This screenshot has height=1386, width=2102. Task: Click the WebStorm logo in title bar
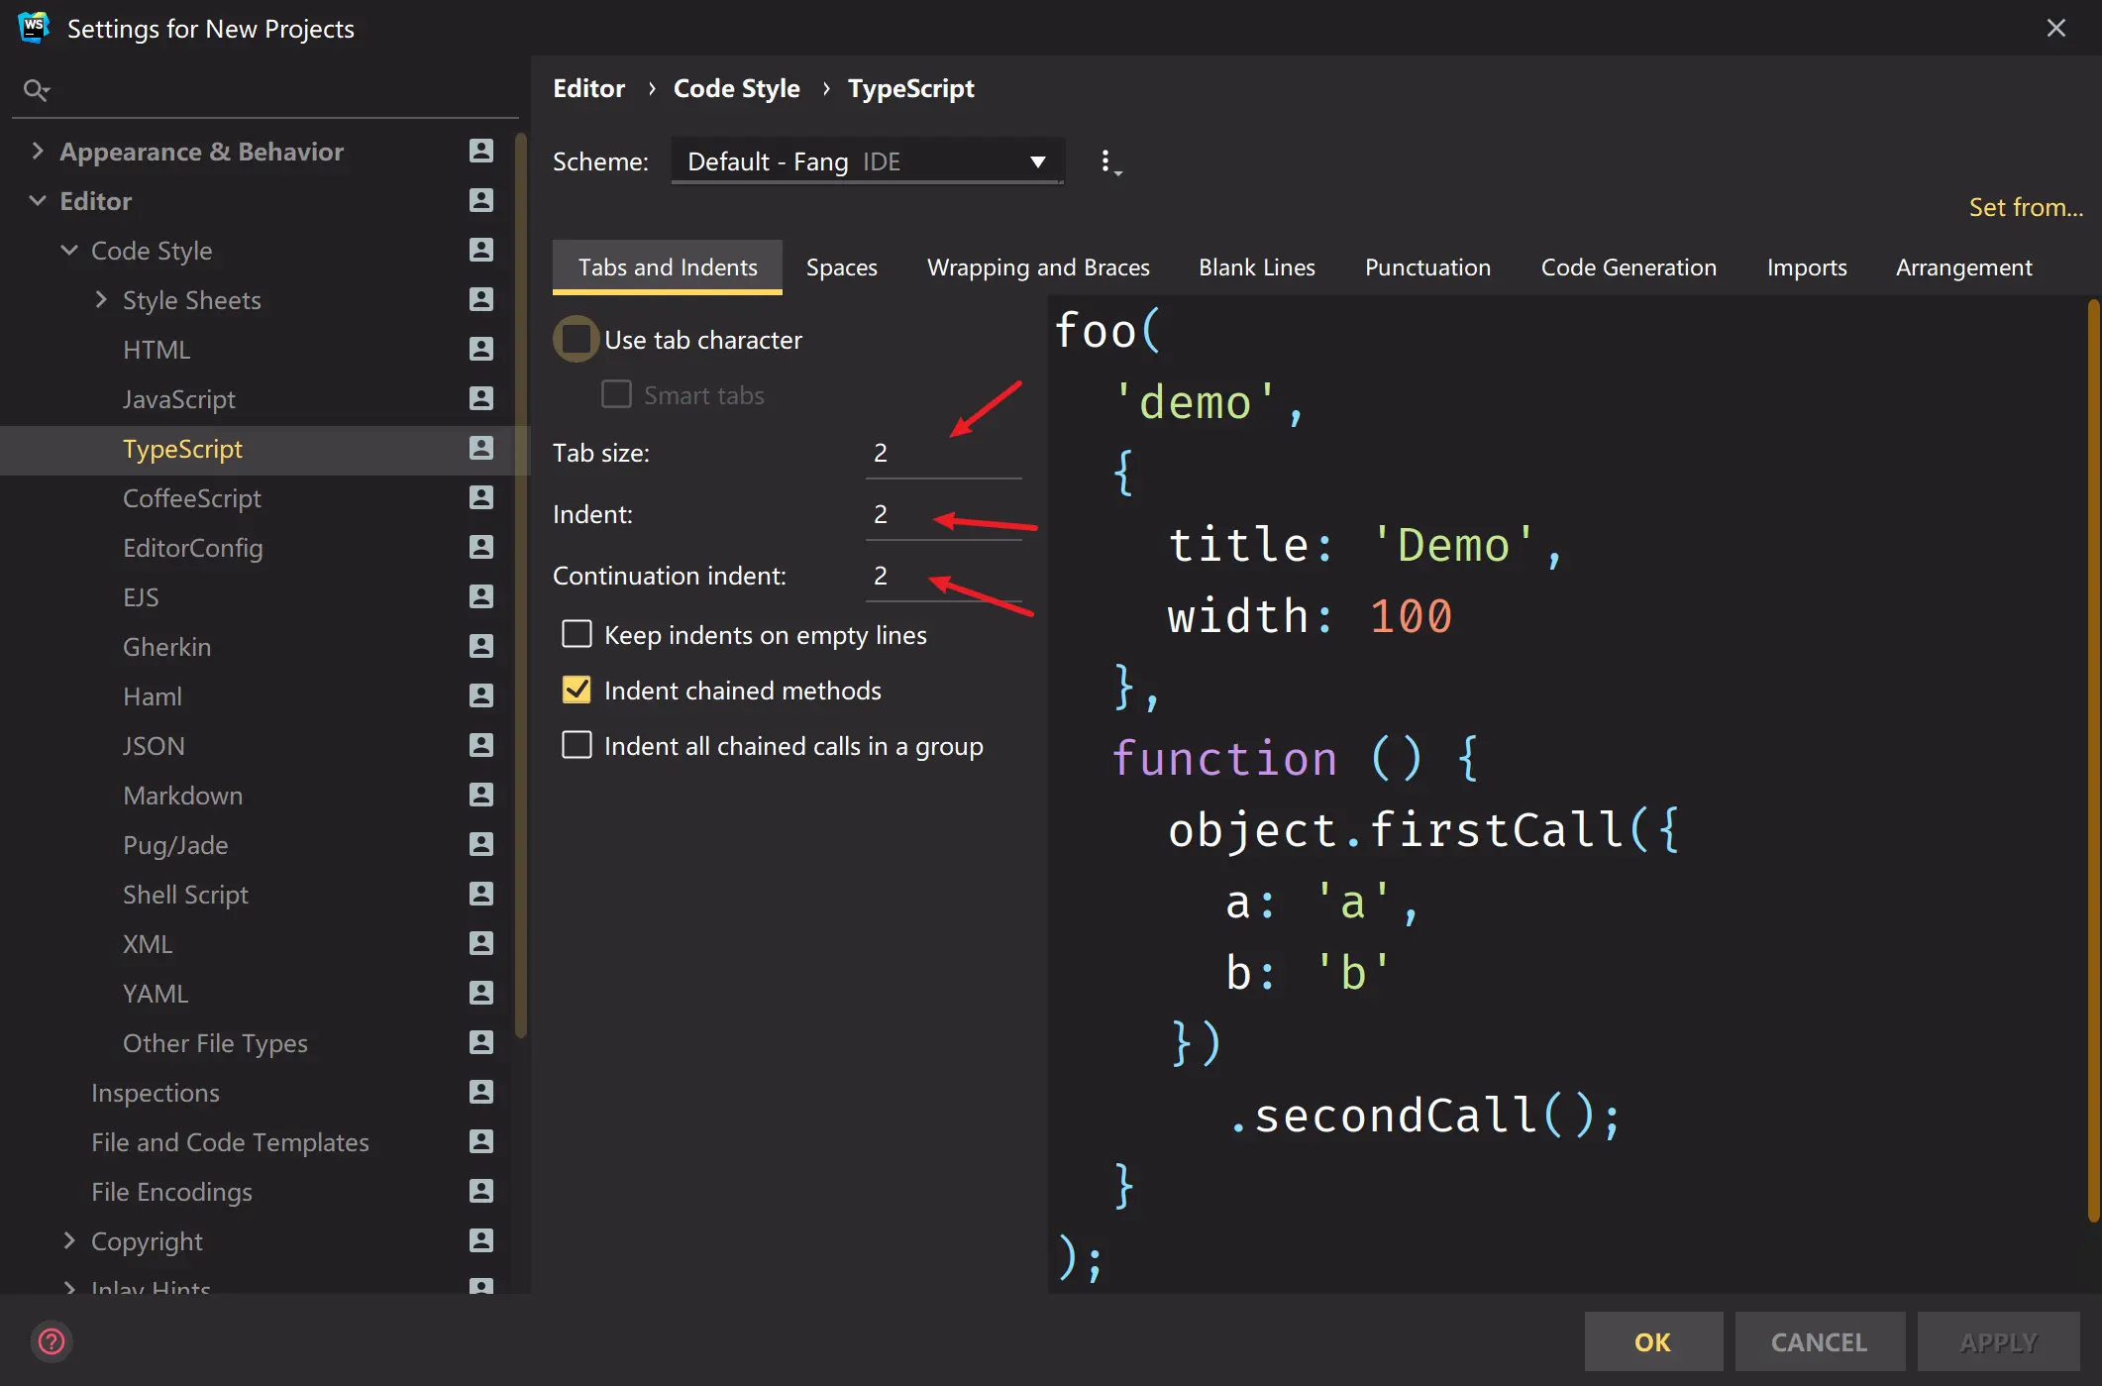[34, 28]
